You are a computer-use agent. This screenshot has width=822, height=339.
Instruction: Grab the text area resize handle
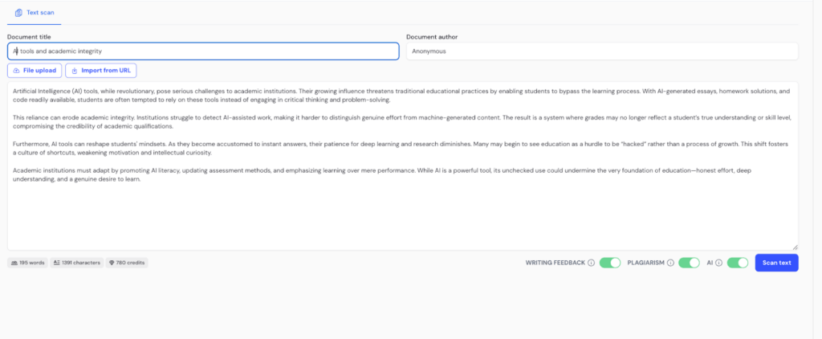[x=795, y=247]
